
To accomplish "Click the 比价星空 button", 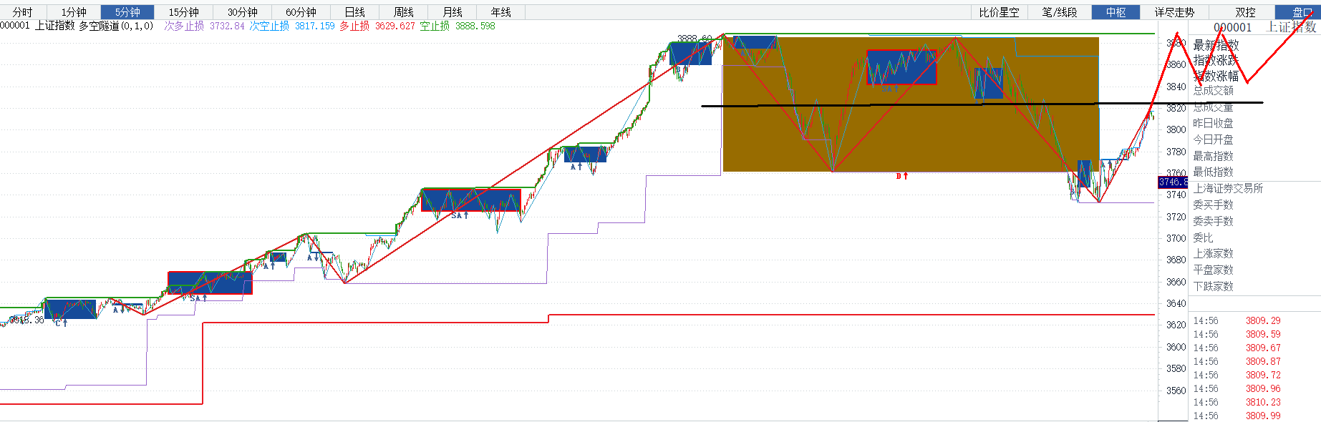I will [x=999, y=12].
